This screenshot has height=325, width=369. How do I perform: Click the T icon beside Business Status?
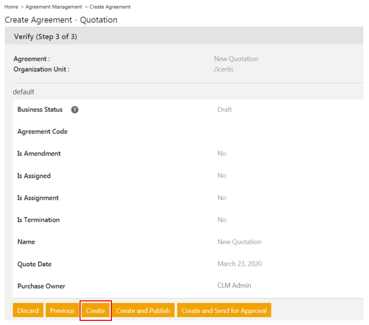point(75,110)
